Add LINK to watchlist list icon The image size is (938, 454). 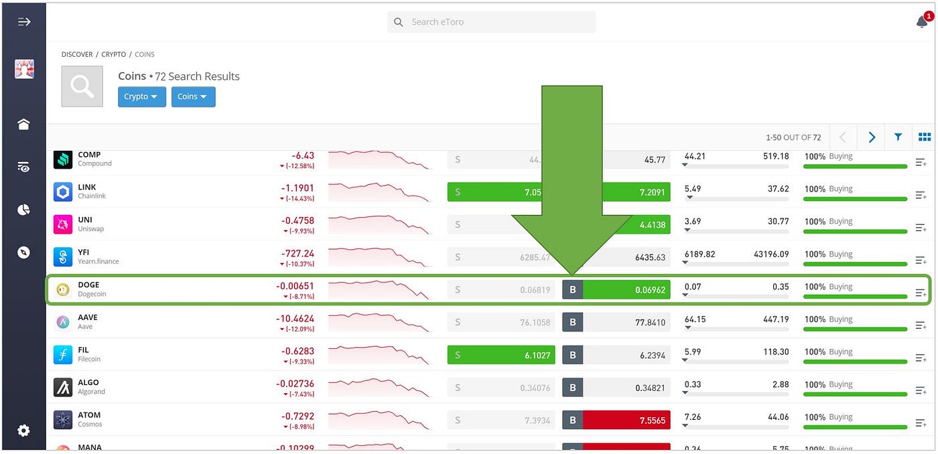pos(921,196)
